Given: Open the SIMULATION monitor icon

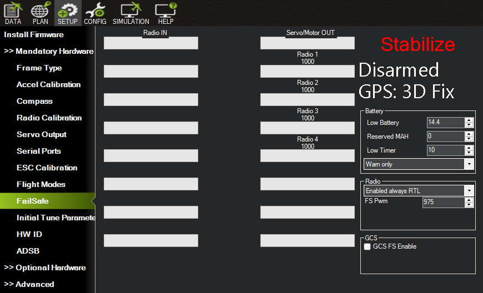Looking at the screenshot, I should (x=131, y=13).
